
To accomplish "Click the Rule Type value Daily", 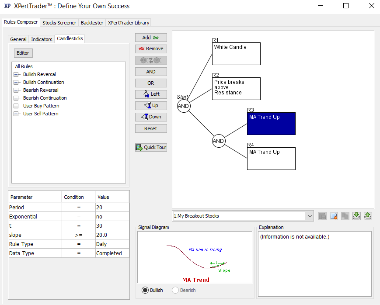I will (112, 244).
